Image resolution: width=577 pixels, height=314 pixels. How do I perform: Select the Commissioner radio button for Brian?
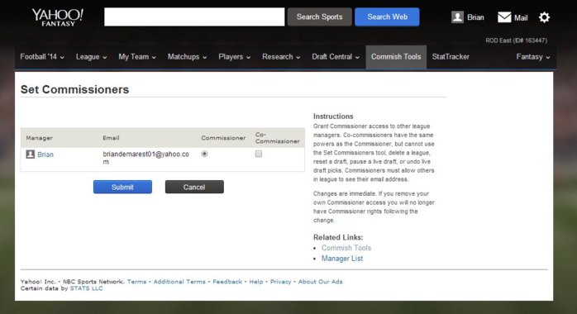point(205,154)
